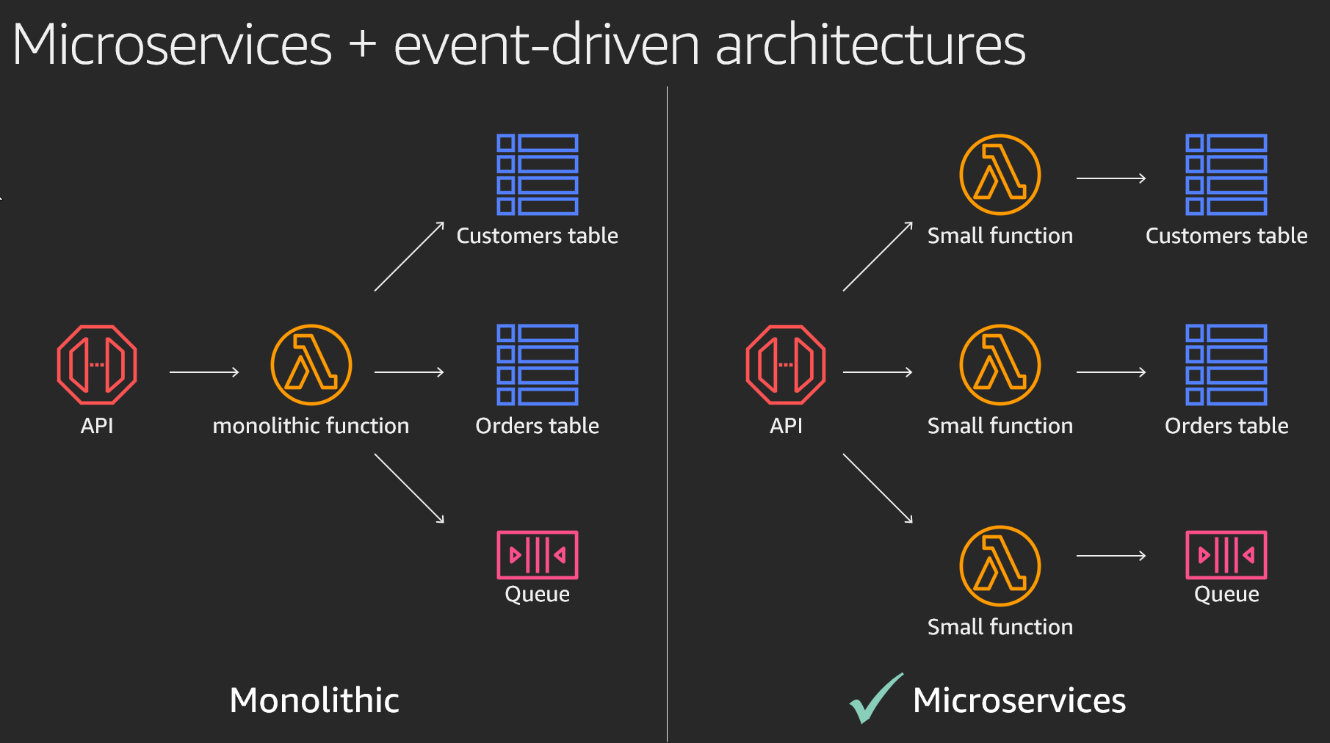Click the API gateway icon in Monolithic diagram
Viewport: 1330px width, 743px height.
point(97,365)
